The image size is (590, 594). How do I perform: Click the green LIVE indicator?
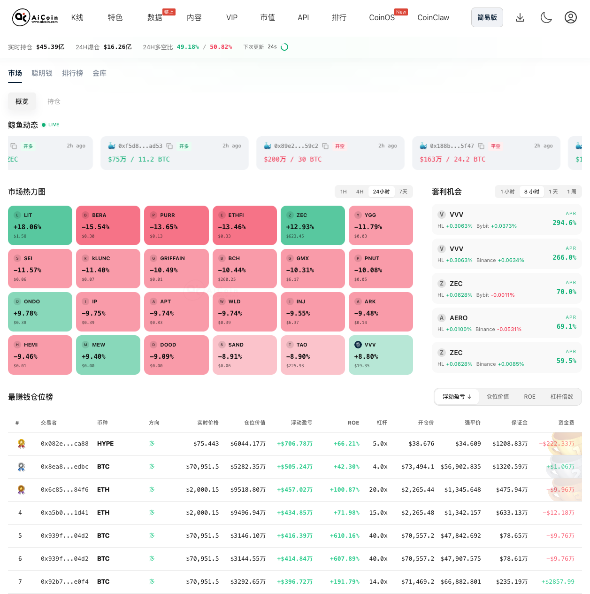tap(51, 125)
